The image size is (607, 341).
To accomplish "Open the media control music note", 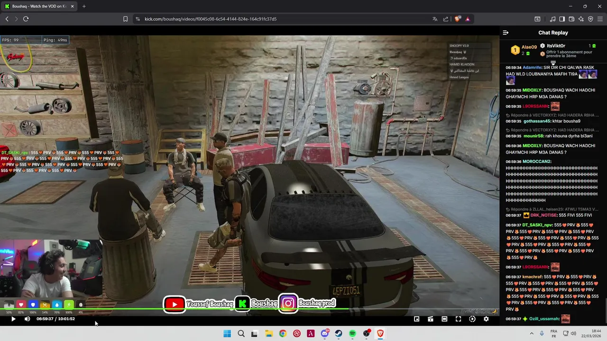I will [x=552, y=19].
